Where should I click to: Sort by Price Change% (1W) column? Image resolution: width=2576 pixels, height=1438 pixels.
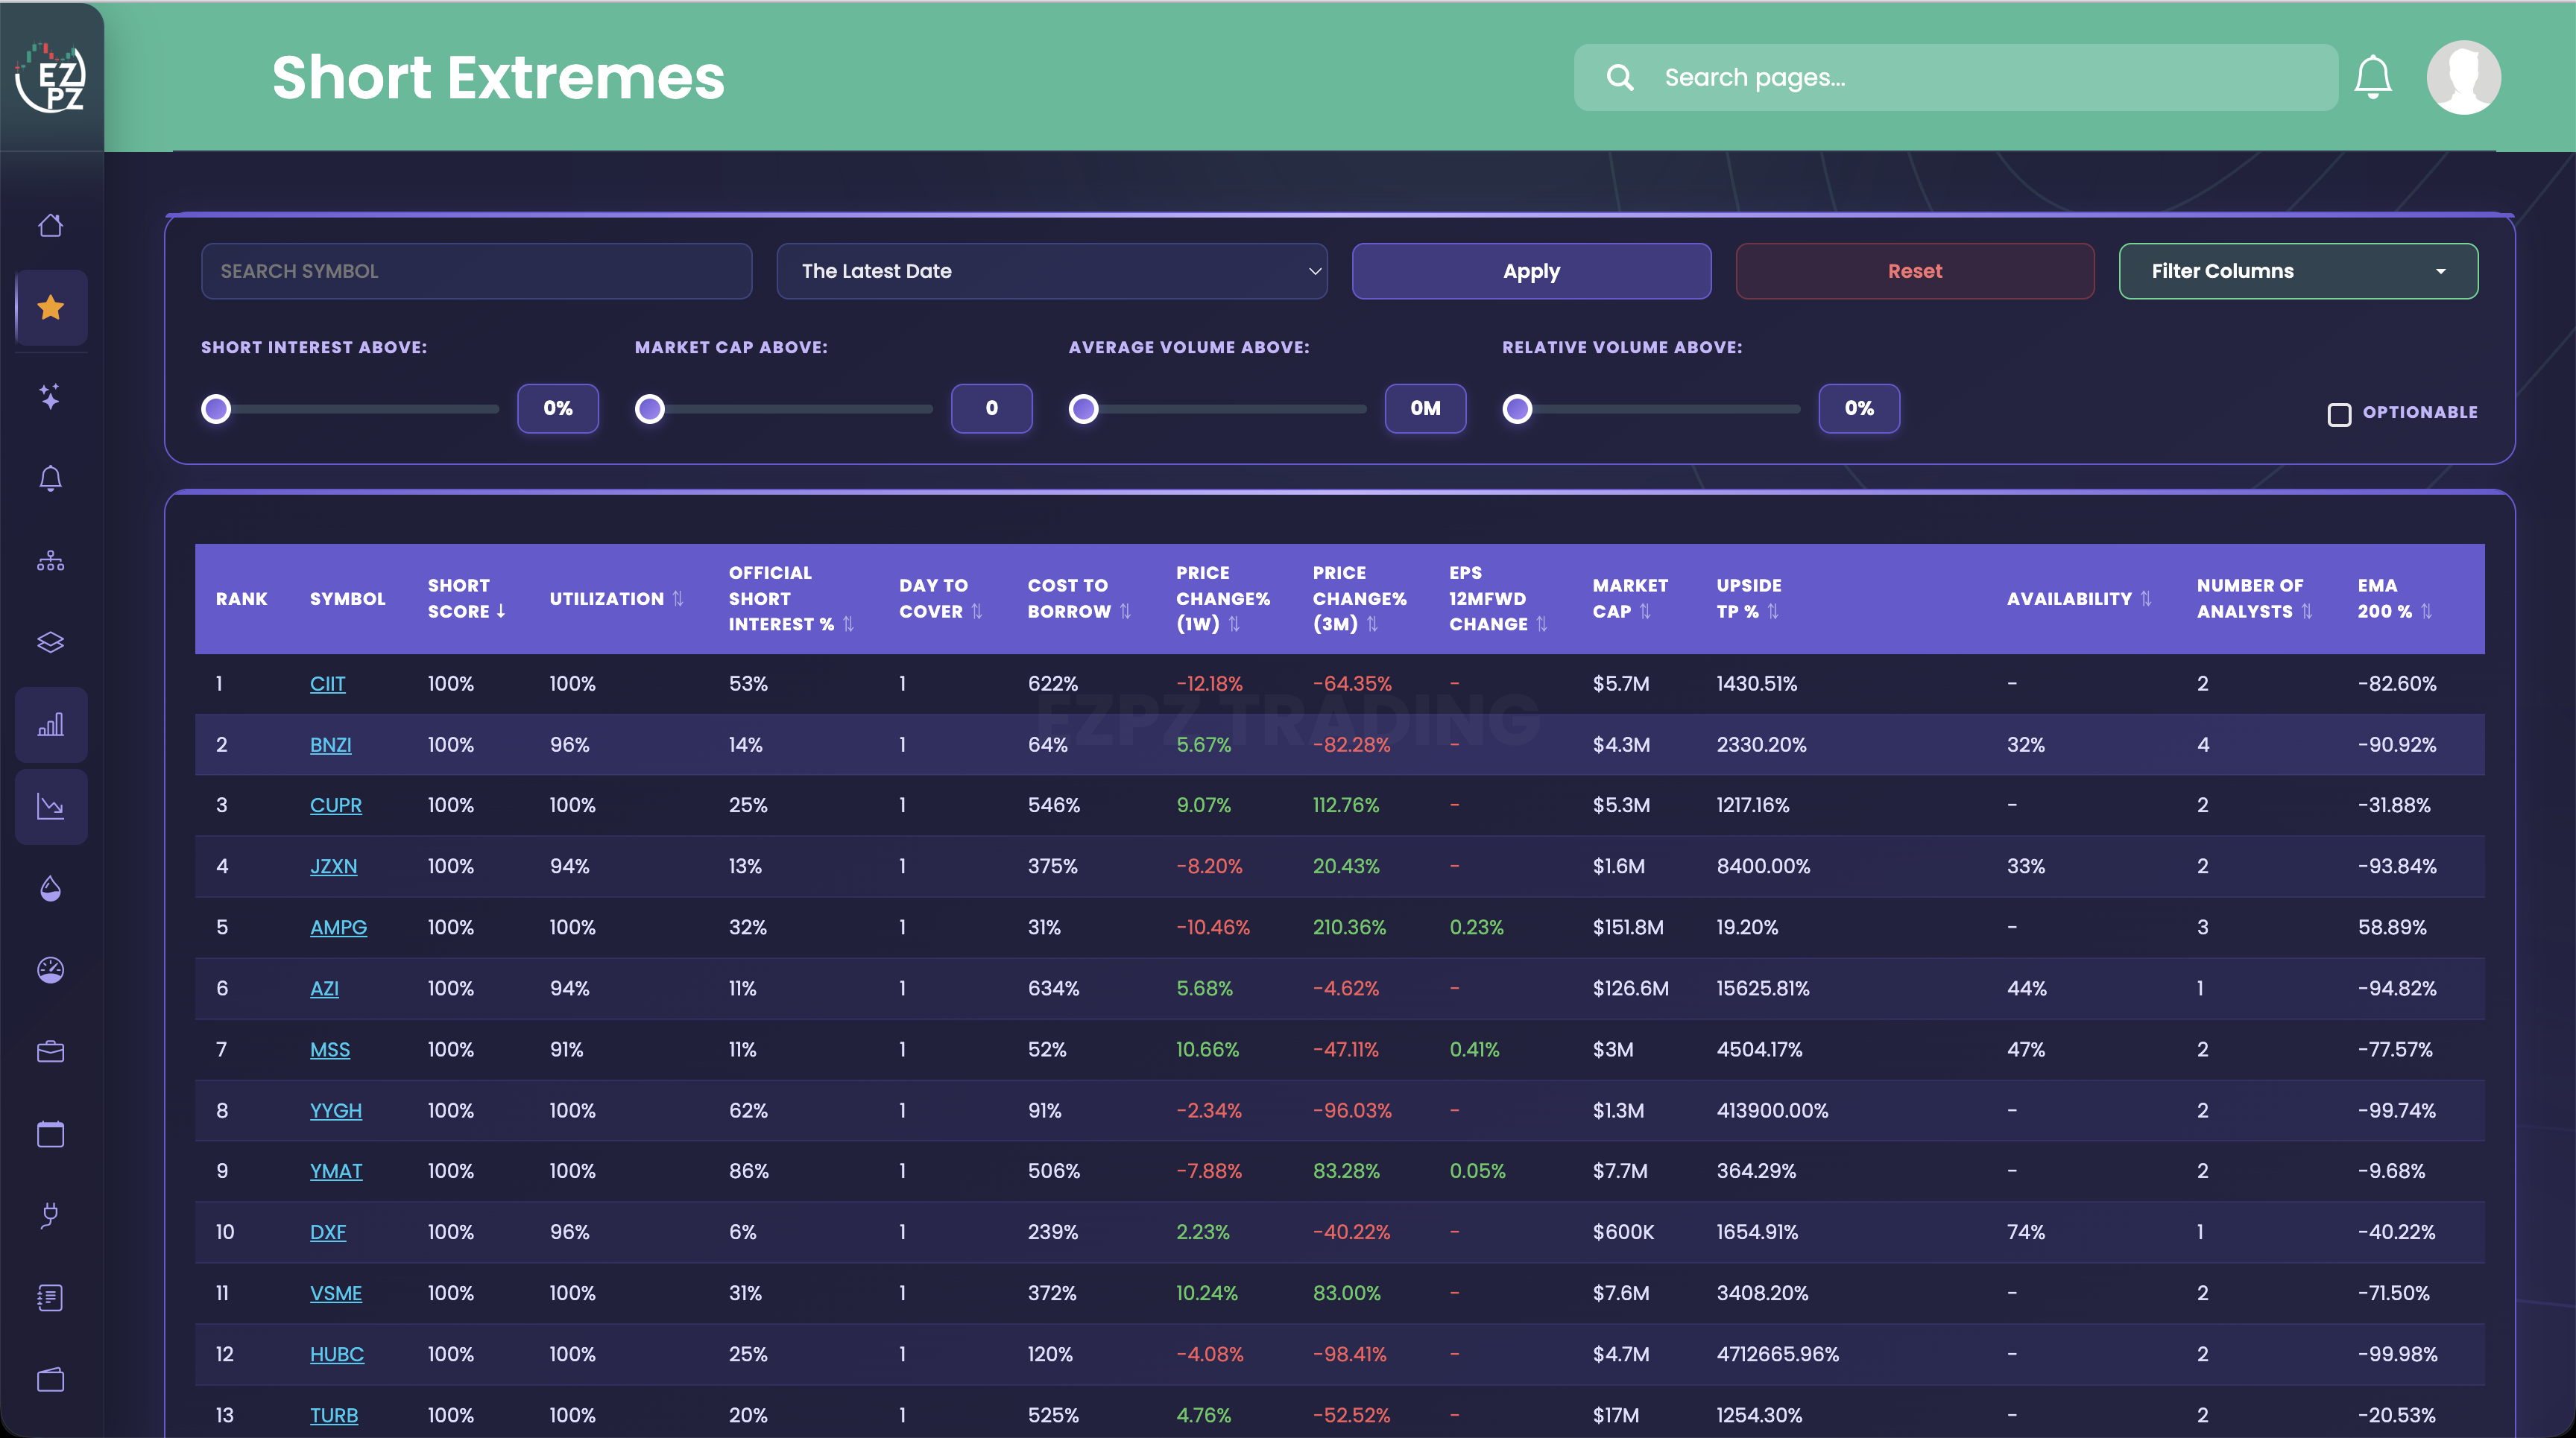1234,624
